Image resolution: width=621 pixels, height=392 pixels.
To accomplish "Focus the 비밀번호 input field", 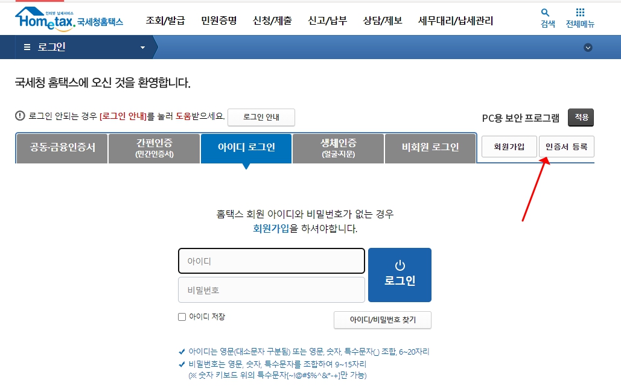I will (272, 290).
